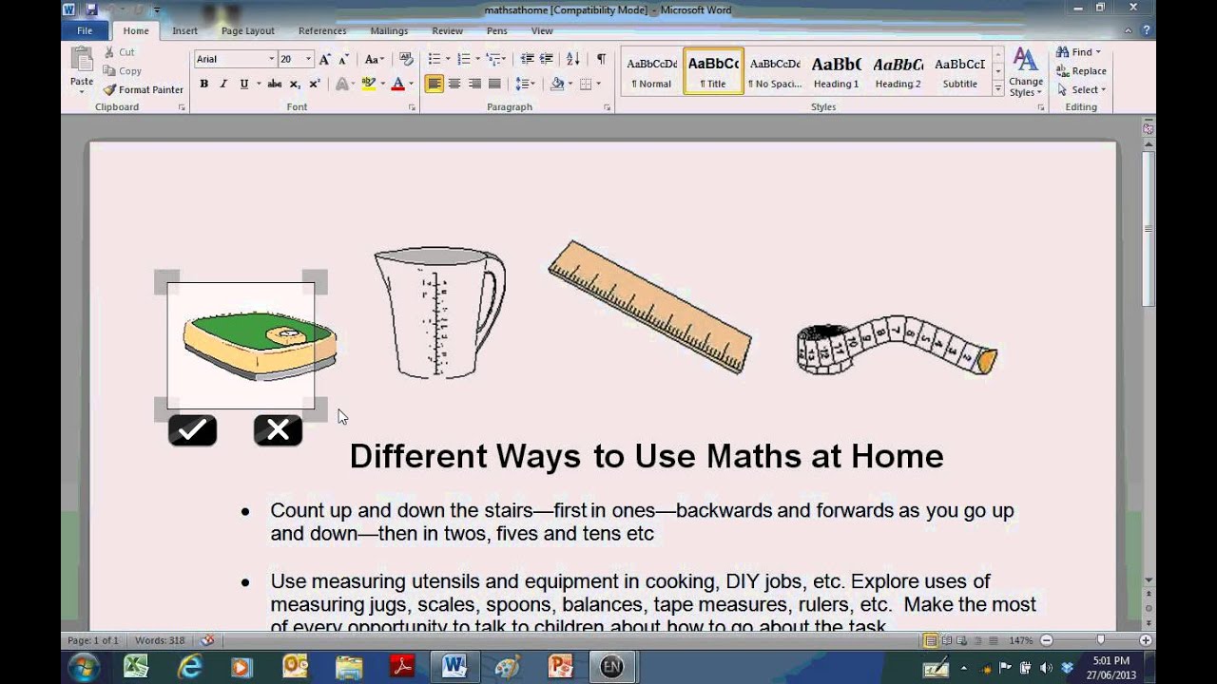Center the paragraph text

pos(454,84)
